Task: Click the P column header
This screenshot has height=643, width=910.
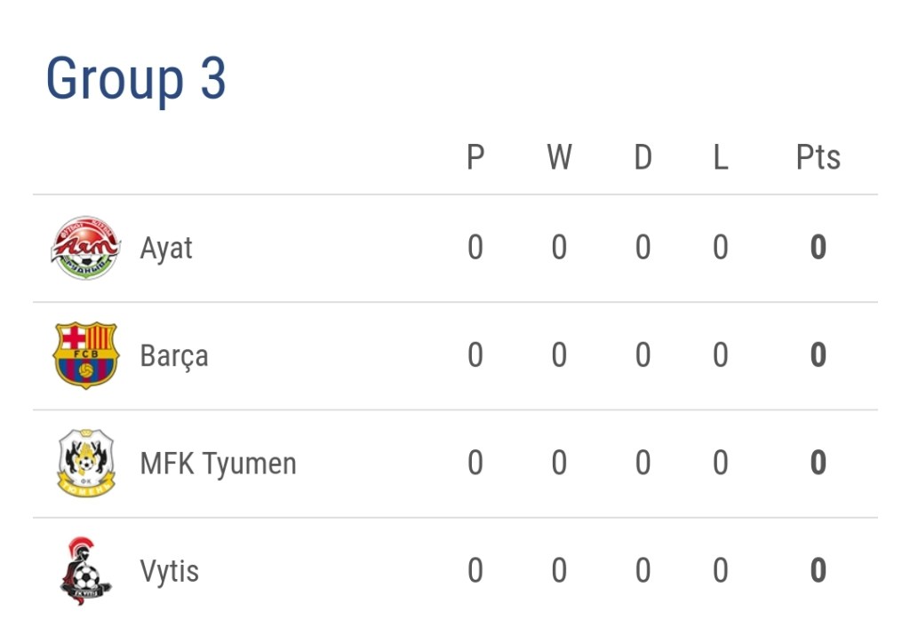Action: pos(475,157)
